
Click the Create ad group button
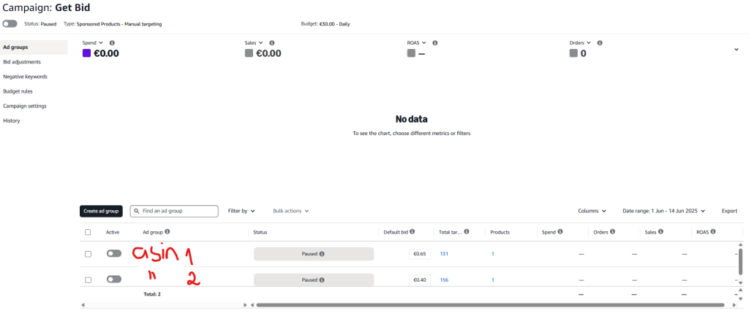click(x=101, y=211)
